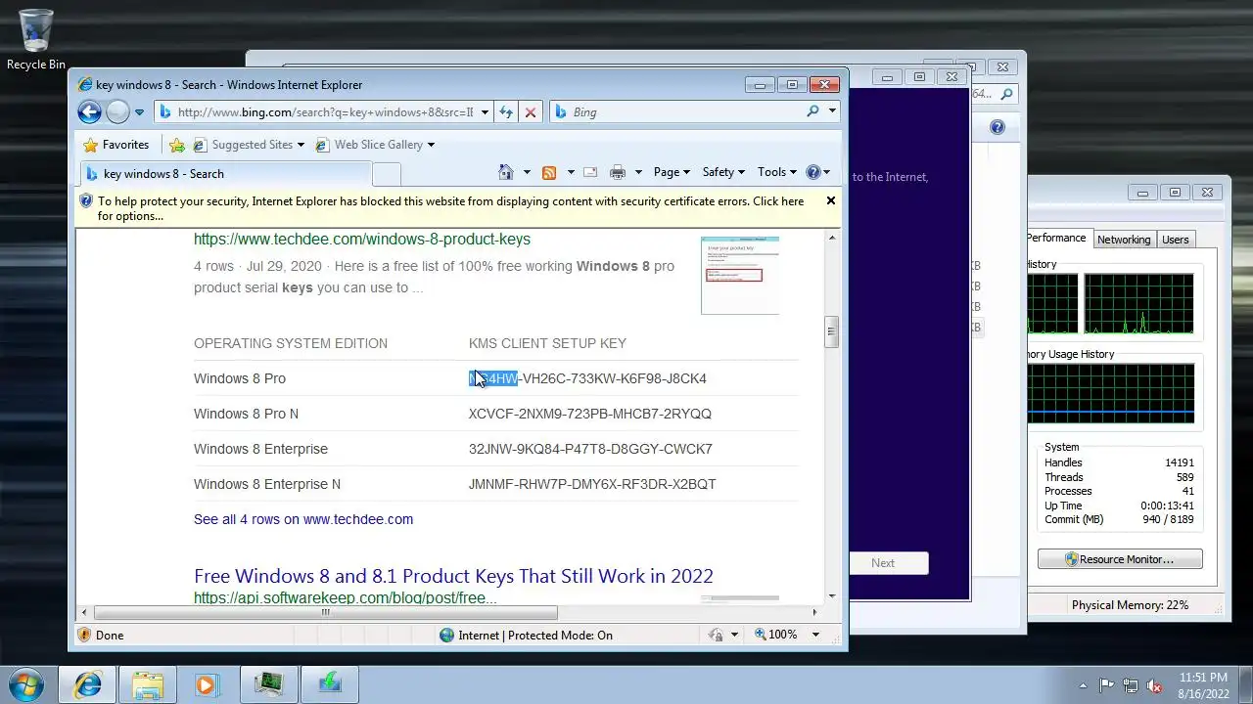1253x704 pixels.
Task: Click the magnifier search icon in Bing box
Action: pyautogui.click(x=812, y=111)
